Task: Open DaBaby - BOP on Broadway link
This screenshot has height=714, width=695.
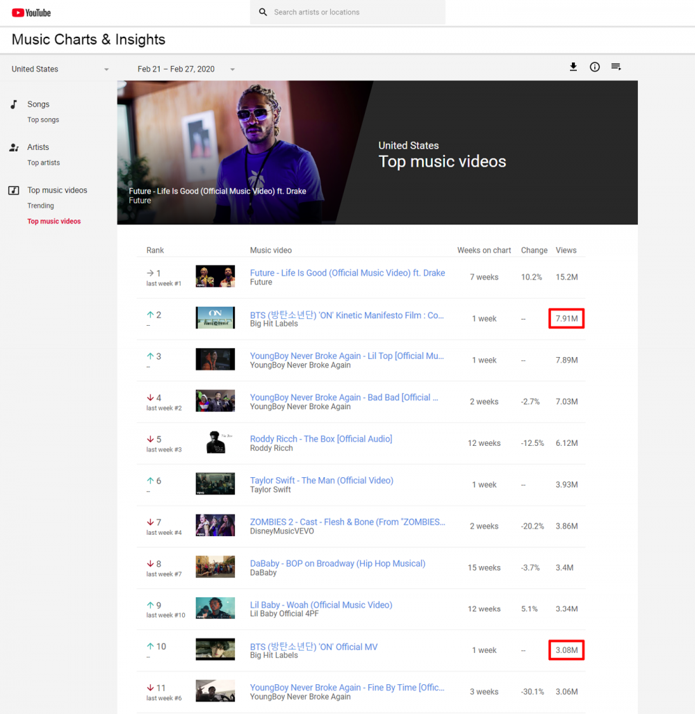Action: pos(337,563)
